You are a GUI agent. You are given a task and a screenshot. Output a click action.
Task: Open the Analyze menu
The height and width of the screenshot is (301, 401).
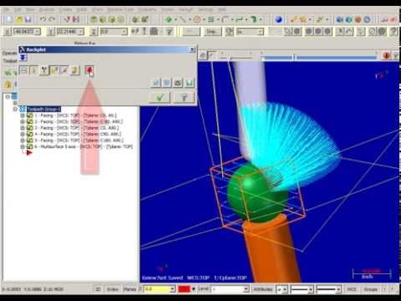[47, 9]
